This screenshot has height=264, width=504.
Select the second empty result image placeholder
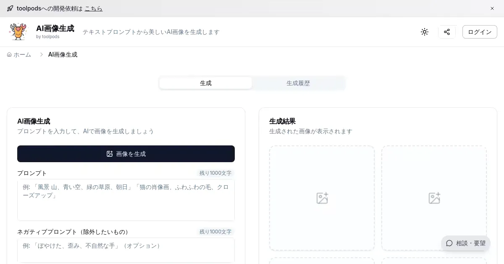434,198
